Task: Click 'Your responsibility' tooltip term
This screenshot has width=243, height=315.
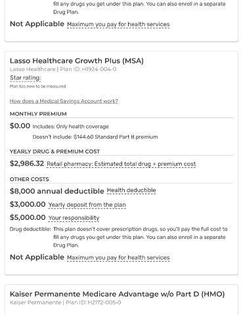Action: click(74, 218)
